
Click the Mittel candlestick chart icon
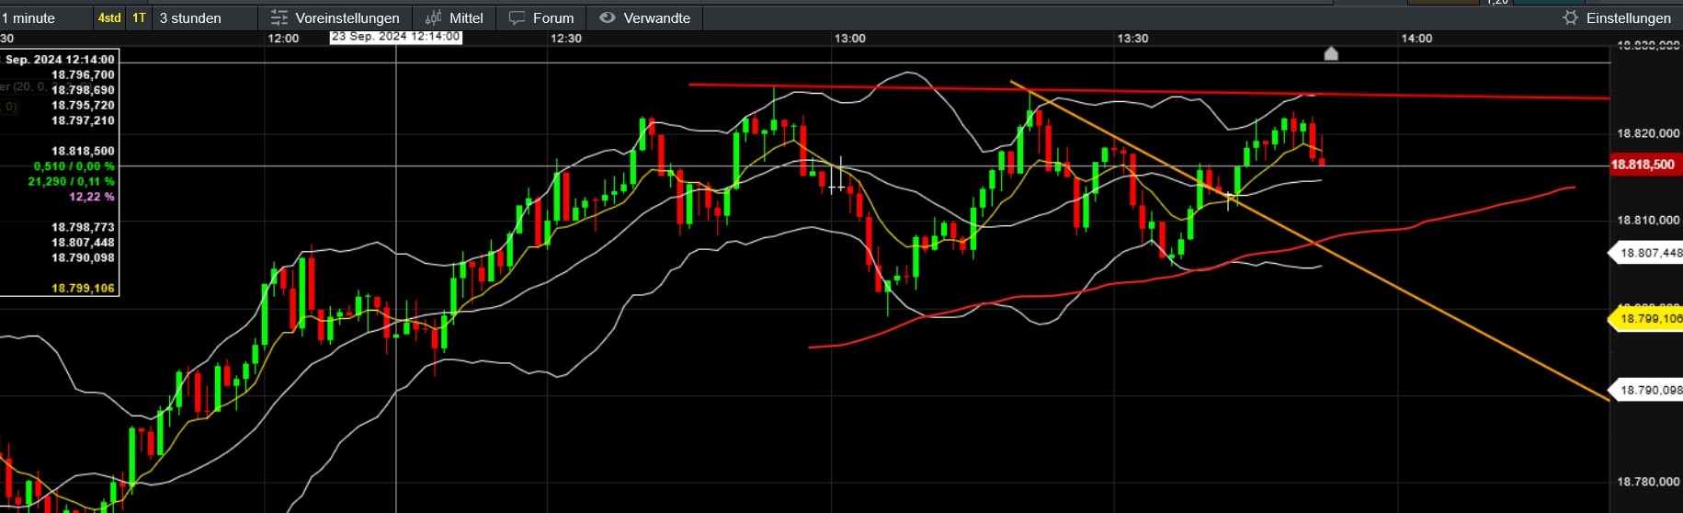[434, 17]
